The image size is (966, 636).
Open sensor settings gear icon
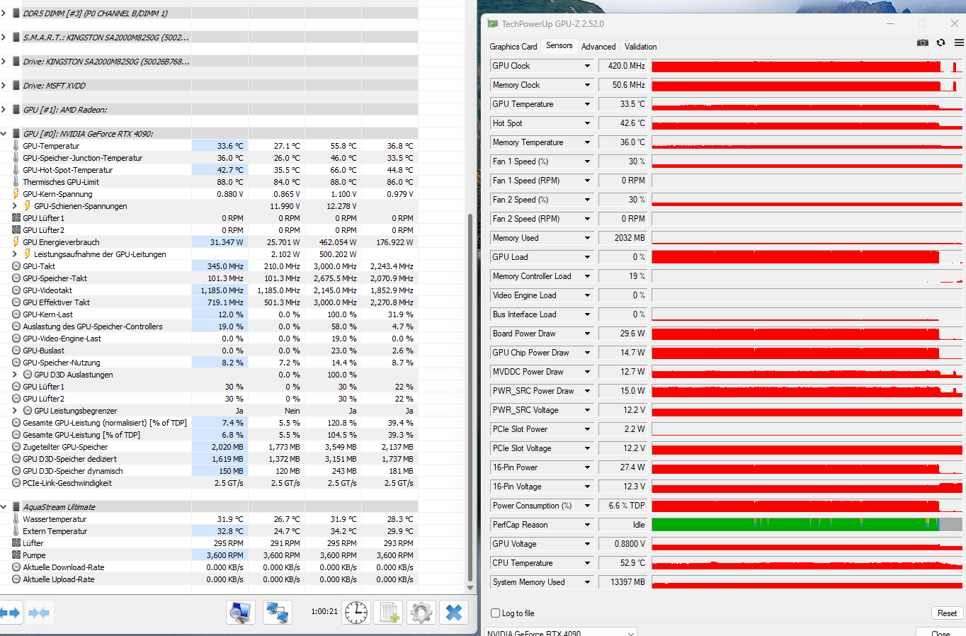pyautogui.click(x=421, y=613)
